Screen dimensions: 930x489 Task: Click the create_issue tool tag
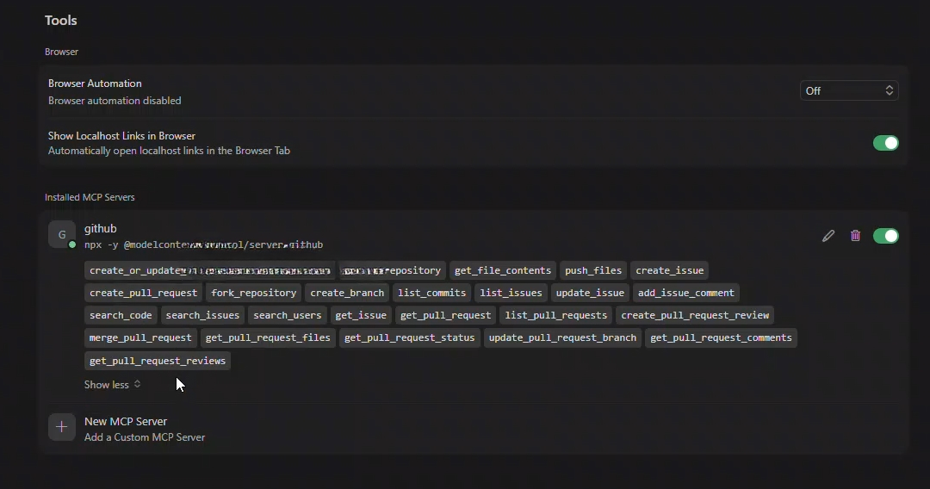click(x=670, y=270)
